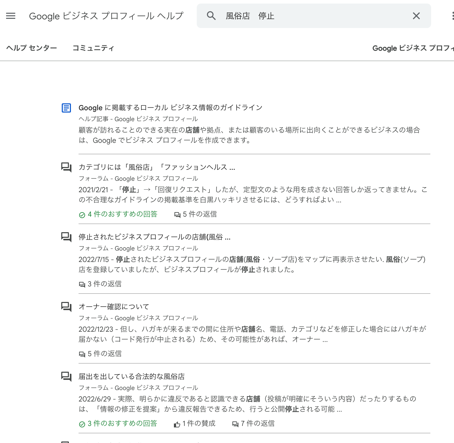Open the hamburger navigation menu
The height and width of the screenshot is (443, 454).
[10, 16]
